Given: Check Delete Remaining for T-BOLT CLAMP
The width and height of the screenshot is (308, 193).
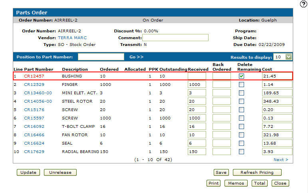Looking at the screenshot, I should coord(241,126).
